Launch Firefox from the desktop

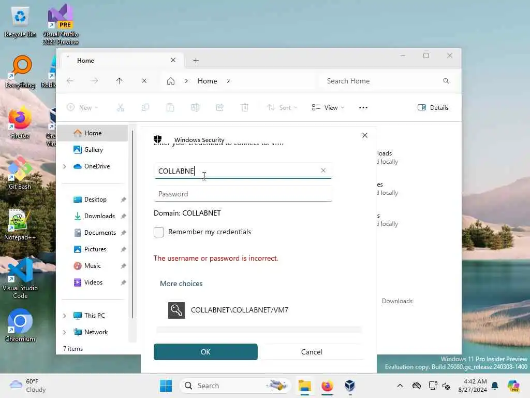pos(20,123)
